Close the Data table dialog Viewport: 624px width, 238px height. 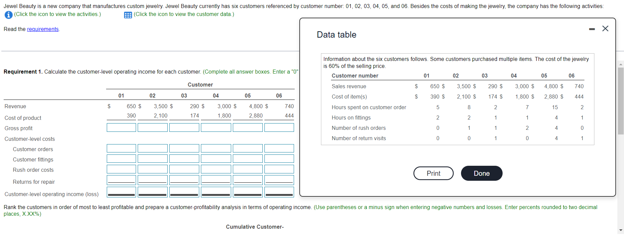pyautogui.click(x=605, y=29)
